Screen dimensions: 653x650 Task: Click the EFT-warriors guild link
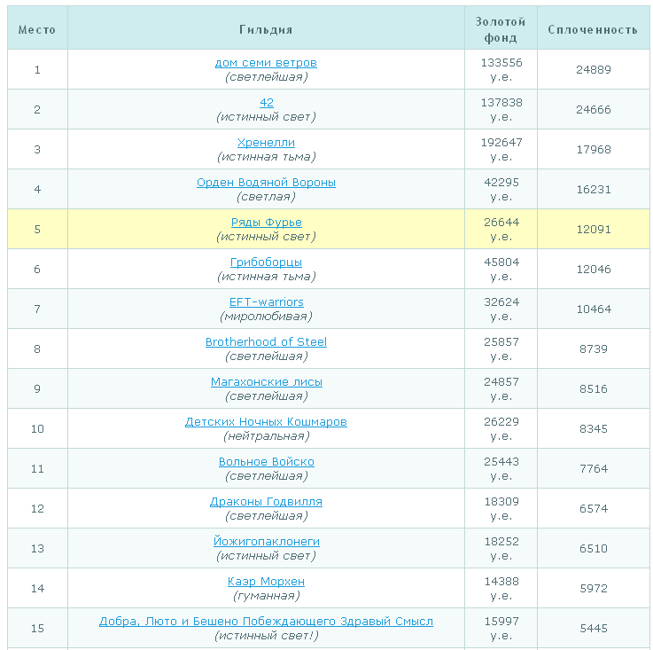click(x=266, y=302)
